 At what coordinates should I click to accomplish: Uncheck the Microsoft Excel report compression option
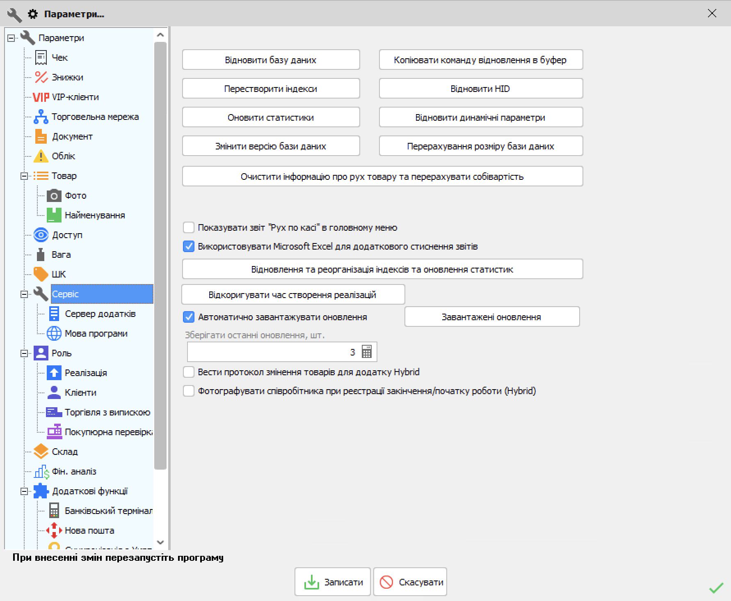[x=189, y=246]
